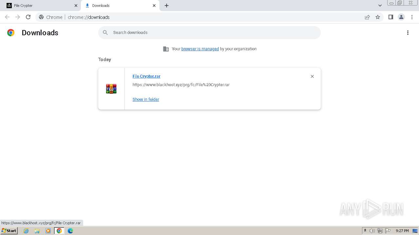
Task: Share this page icon
Action: pos(367,17)
